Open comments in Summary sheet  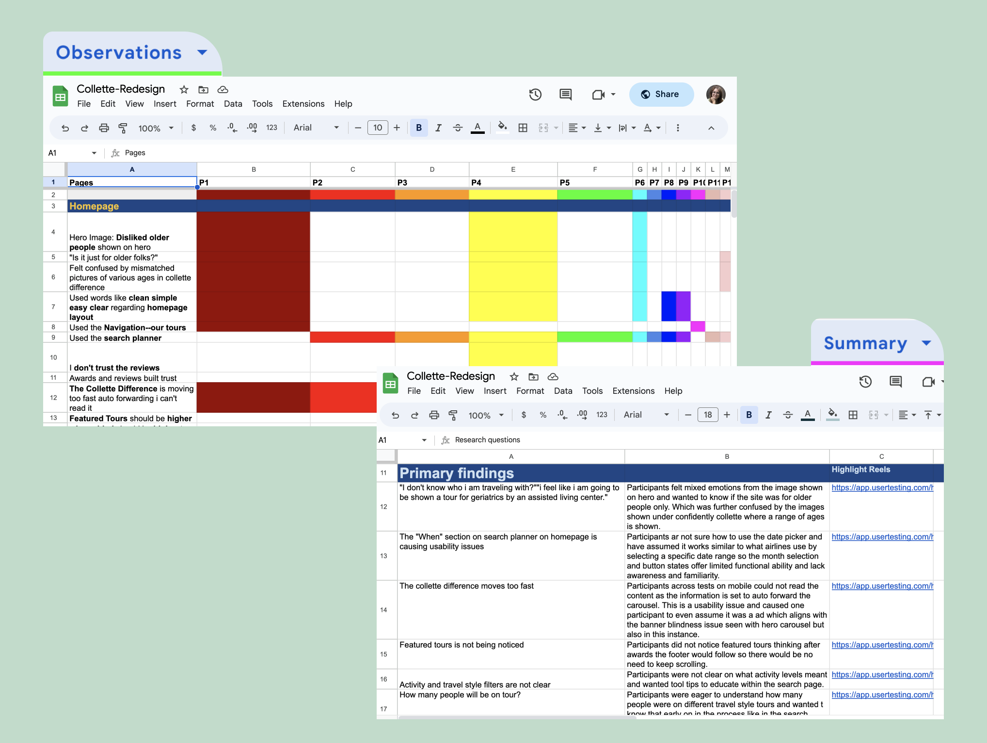click(895, 382)
